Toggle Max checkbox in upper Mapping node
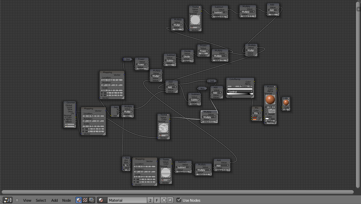The height and width of the screenshot is (204, 361). click(x=102, y=95)
